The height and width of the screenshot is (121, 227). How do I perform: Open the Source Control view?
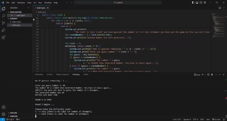pyautogui.click(x=3, y=23)
